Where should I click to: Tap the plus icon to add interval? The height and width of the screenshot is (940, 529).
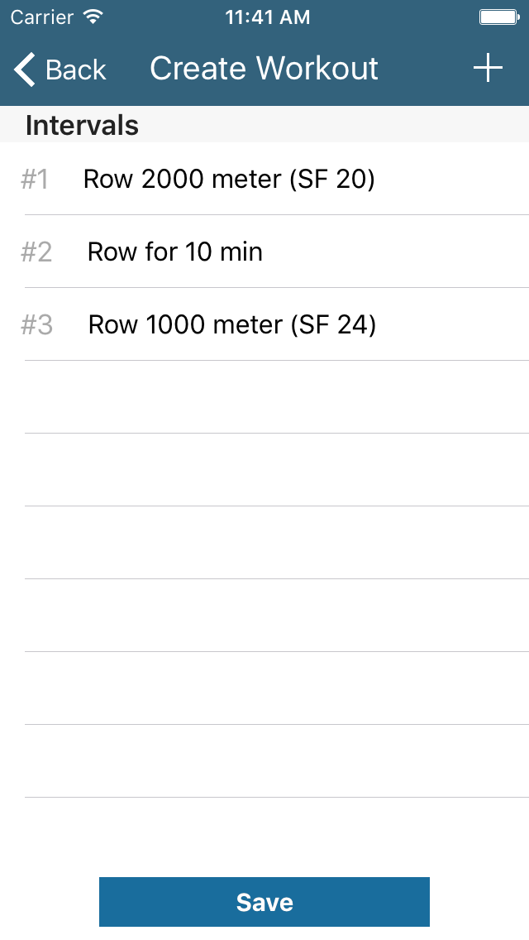pos(488,68)
